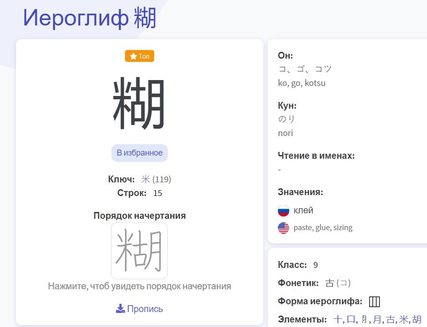Show stroke order animation of 糊

140,251
